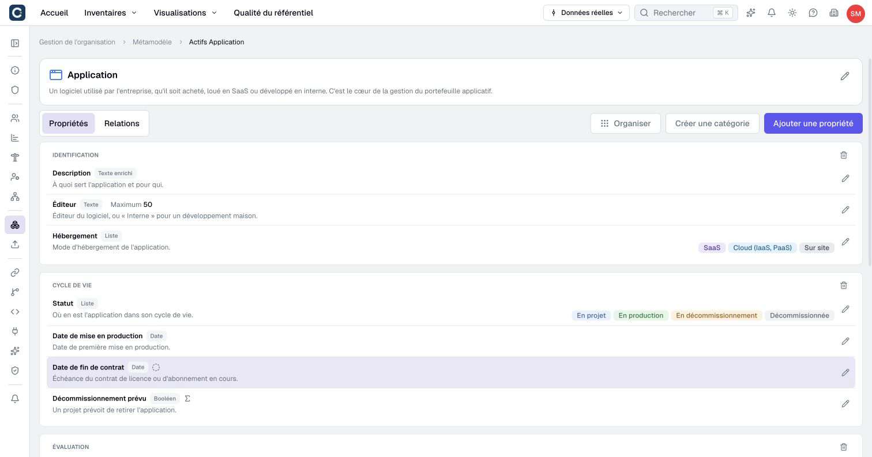The height and width of the screenshot is (457, 872).
Task: Focus the Rechercher search field
Action: 686,13
